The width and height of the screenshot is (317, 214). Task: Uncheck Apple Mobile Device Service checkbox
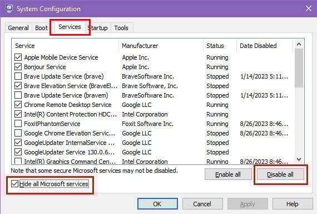[18, 57]
